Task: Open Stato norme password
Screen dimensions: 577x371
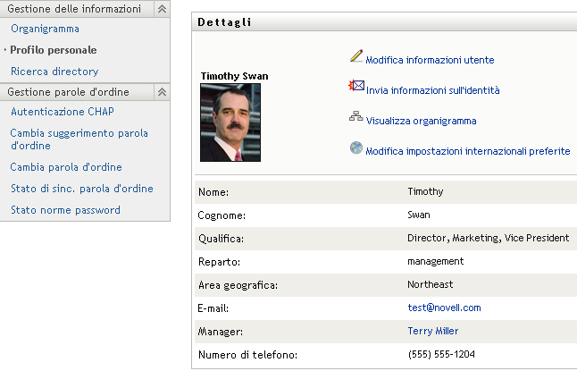Action: [65, 210]
